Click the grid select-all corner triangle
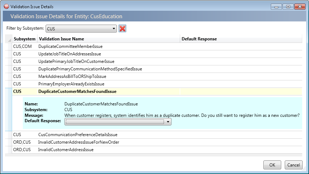 pos(9,39)
